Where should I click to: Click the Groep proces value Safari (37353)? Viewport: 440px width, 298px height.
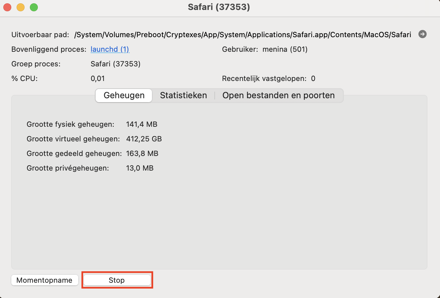point(115,64)
